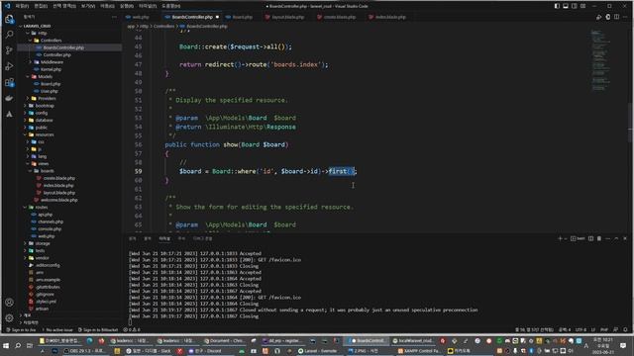Click No active issue in status bar
Screen dimensions: 634x356
coord(56,329)
